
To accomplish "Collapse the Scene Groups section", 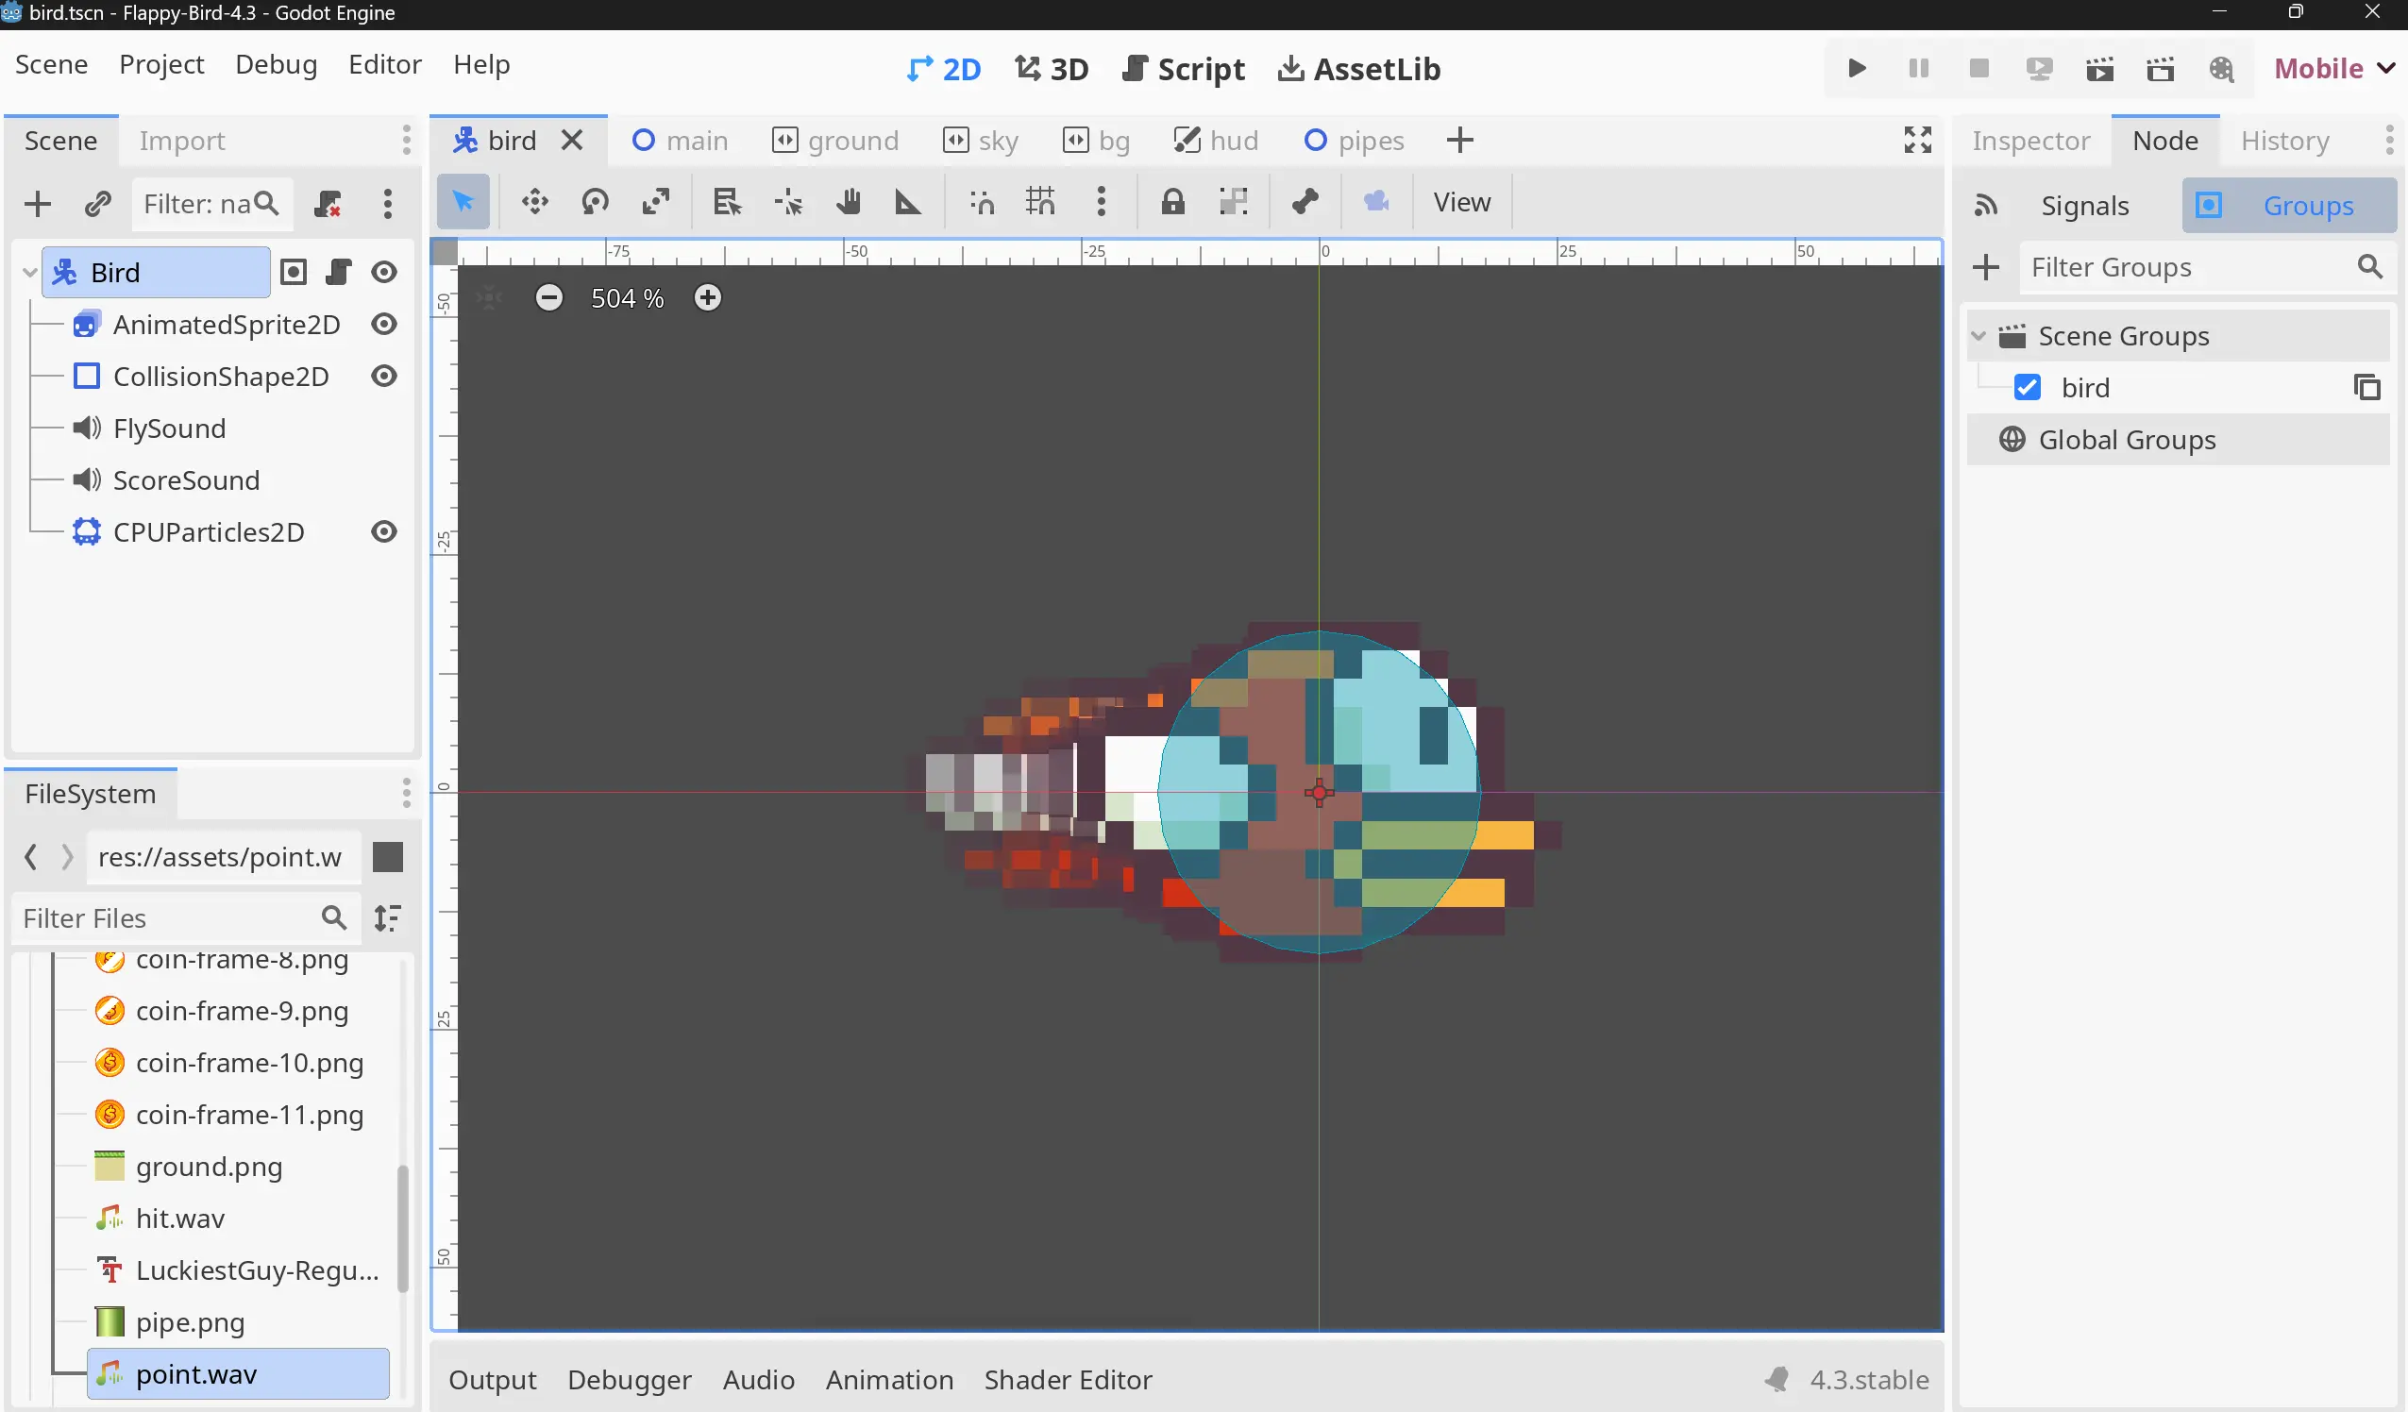I will [x=1979, y=336].
